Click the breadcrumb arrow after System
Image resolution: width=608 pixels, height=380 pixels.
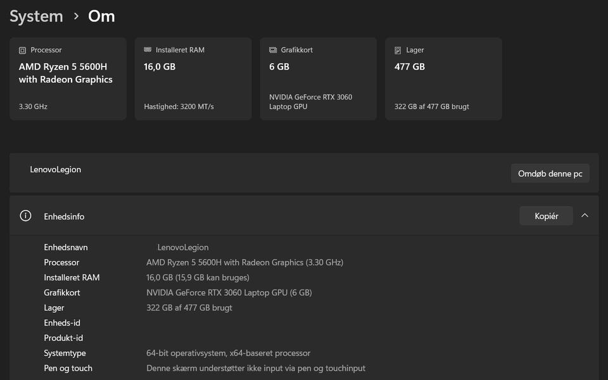pyautogui.click(x=76, y=16)
